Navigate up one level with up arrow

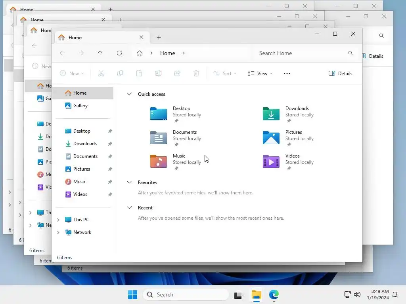pyautogui.click(x=100, y=53)
